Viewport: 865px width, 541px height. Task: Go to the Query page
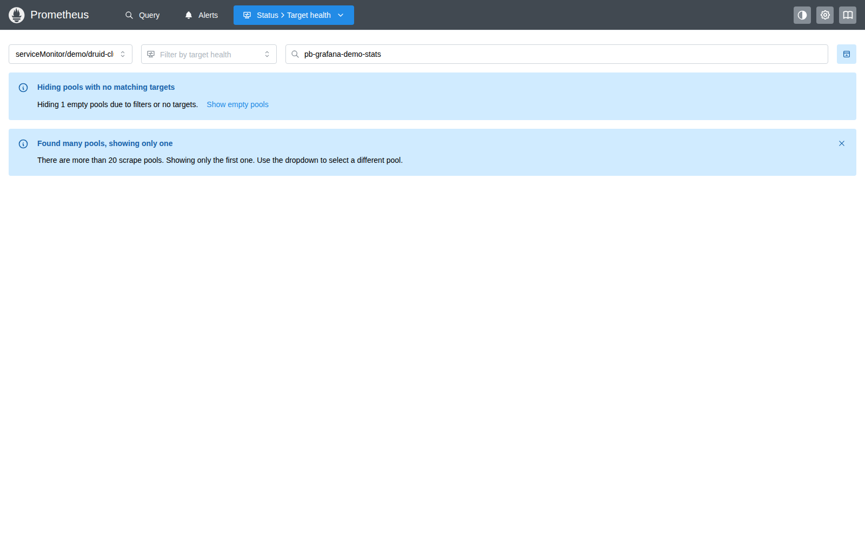[143, 15]
